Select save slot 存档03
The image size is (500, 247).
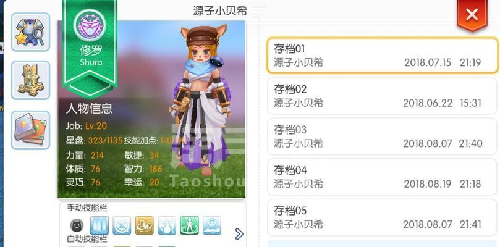[x=383, y=136]
